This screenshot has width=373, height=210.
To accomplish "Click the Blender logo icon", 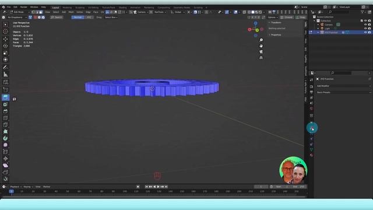I will point(3,7).
